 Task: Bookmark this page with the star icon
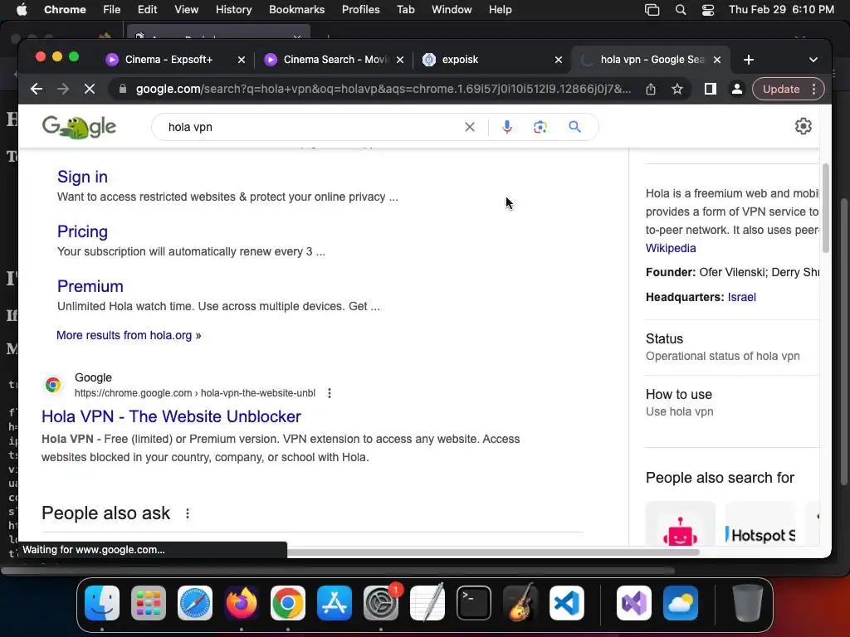(677, 89)
